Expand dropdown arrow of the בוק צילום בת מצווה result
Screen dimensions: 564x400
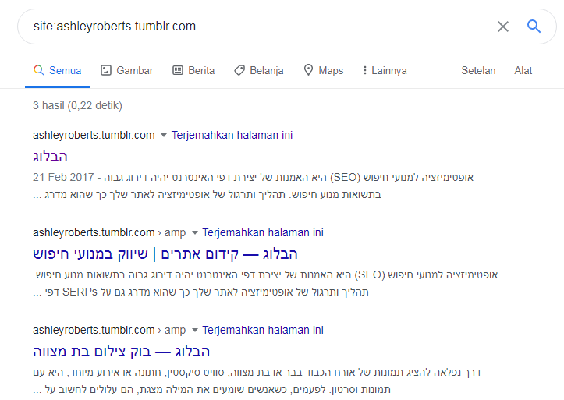coord(194,331)
